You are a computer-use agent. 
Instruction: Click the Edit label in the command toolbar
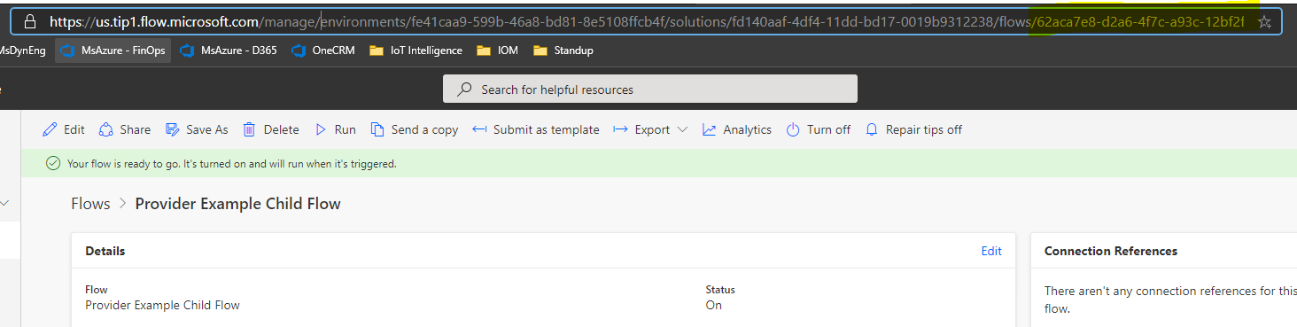pos(74,129)
